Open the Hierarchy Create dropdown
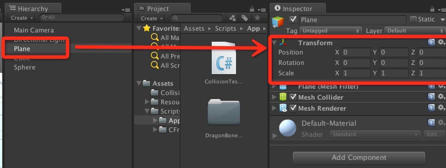This screenshot has height=168, width=446. point(22,18)
